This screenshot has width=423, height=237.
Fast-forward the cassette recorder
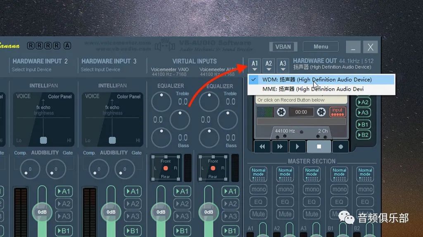[x=280, y=146]
